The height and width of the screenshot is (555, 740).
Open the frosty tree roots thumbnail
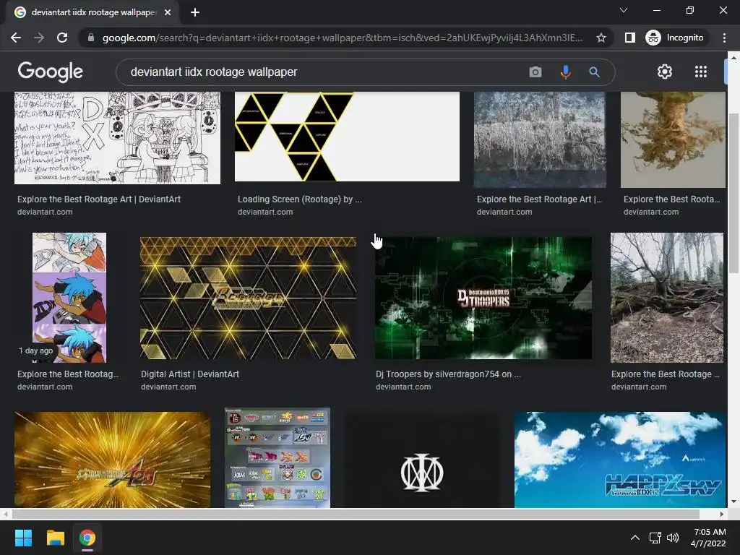point(540,139)
